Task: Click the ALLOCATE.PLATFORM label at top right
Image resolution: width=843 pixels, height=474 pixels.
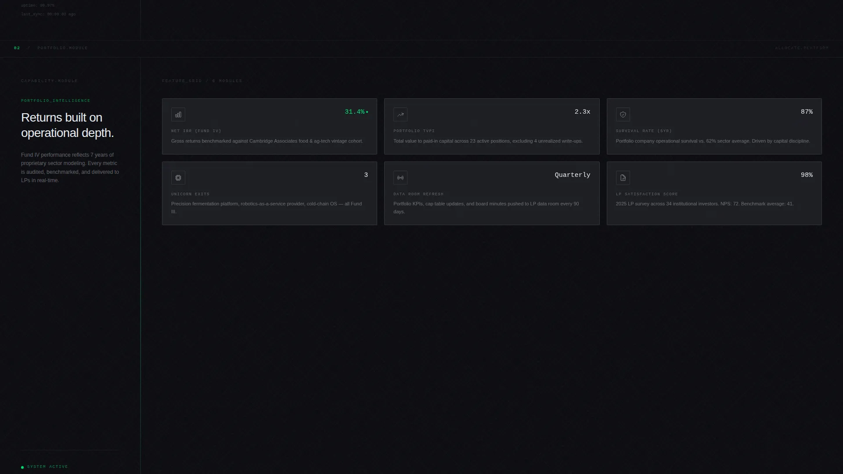Action: (x=802, y=48)
